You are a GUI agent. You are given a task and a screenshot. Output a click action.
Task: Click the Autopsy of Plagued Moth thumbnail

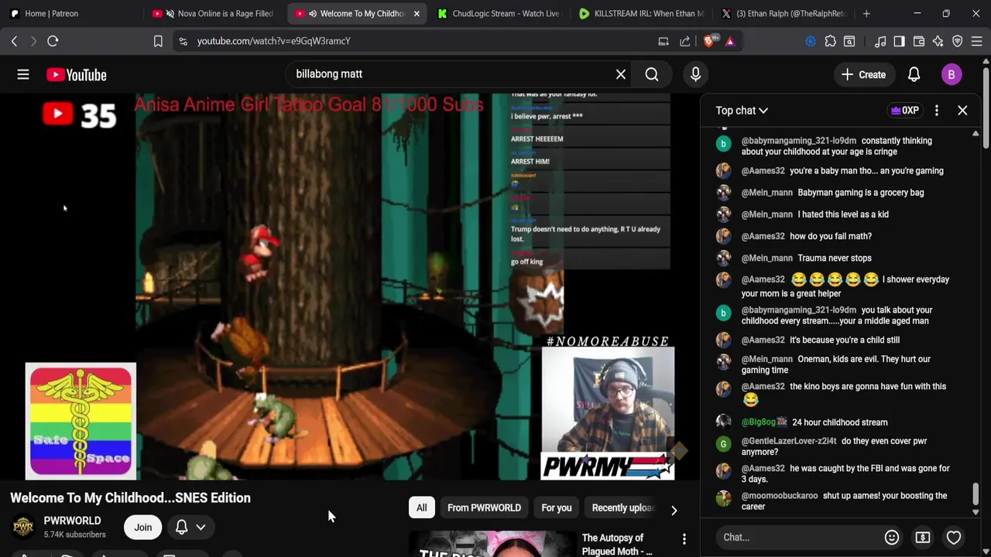[x=492, y=545]
